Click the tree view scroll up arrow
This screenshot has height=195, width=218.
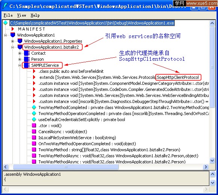click(212, 23)
